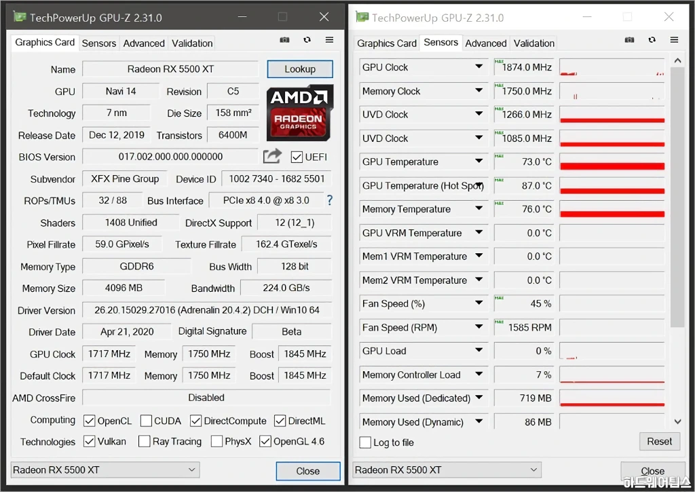695x492 pixels.
Task: Enable the Log to file checkbox
Action: tap(365, 442)
